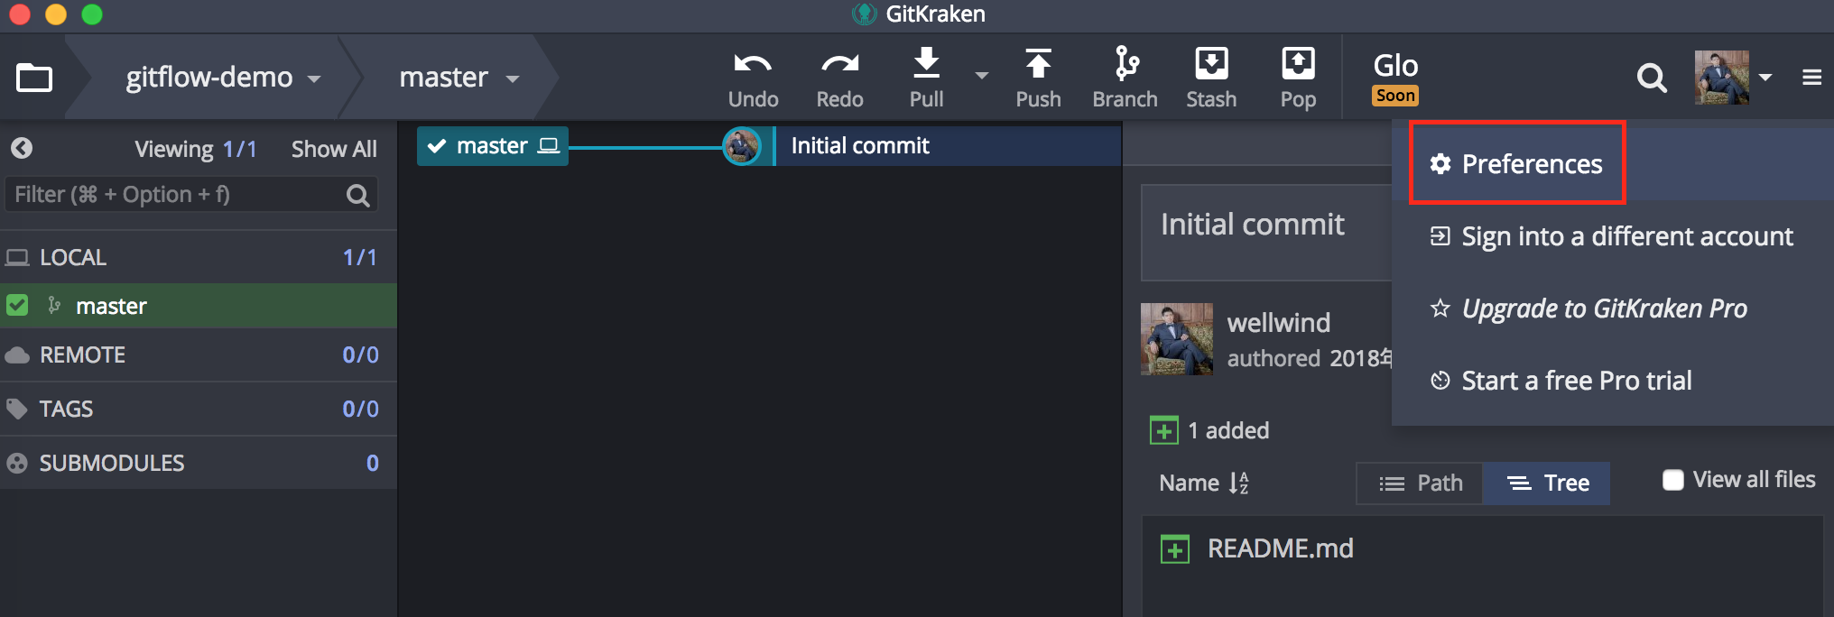Click the 1 added indicator icon

coord(1164,430)
